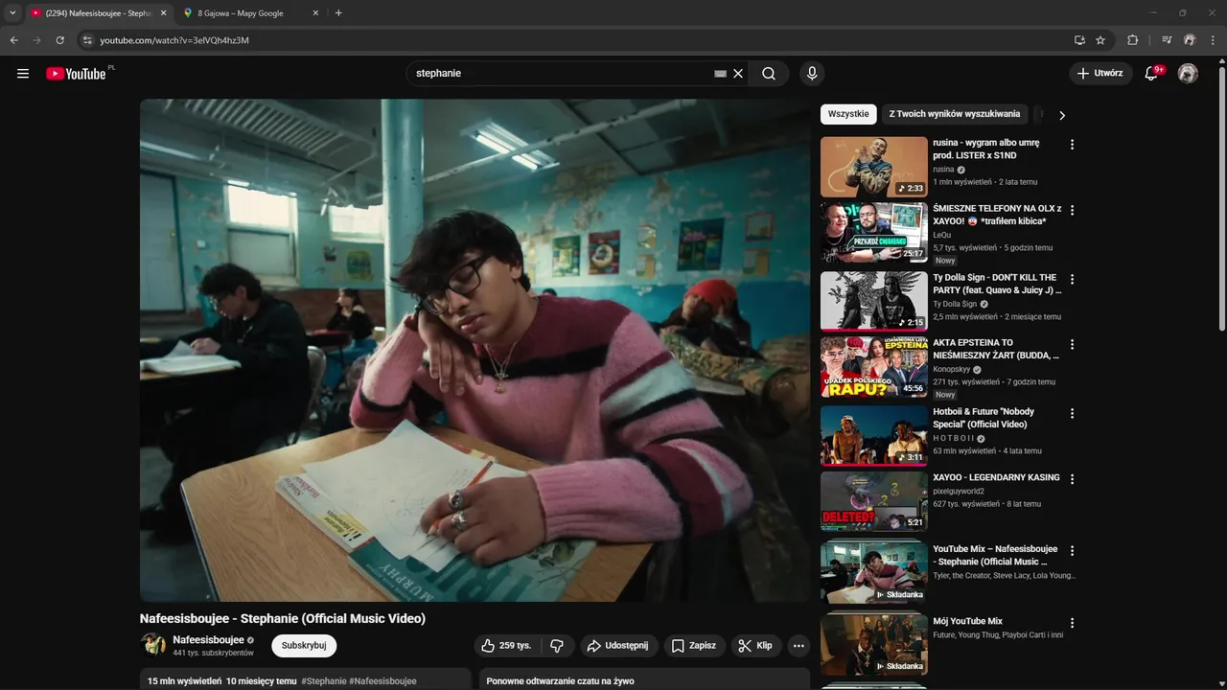This screenshot has height=690, width=1227.
Task: Open the Konopskyy channel name
Action: point(951,369)
